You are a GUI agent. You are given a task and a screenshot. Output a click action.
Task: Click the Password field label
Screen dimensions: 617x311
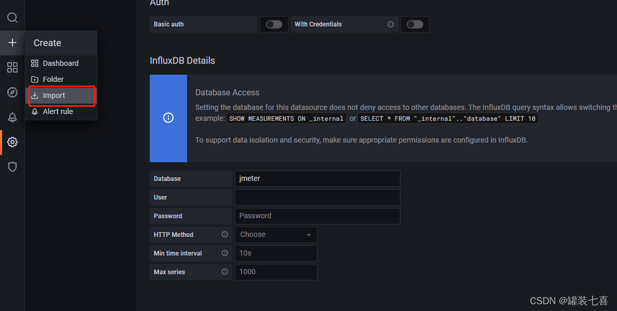[x=168, y=216]
